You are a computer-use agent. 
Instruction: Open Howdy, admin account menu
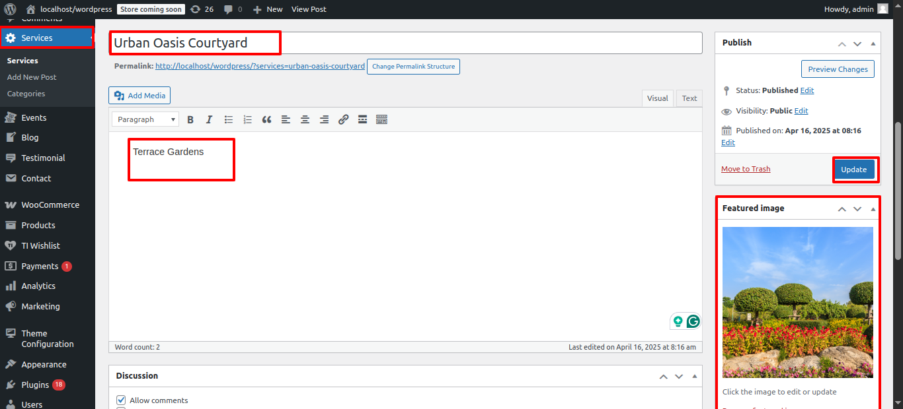[856, 9]
